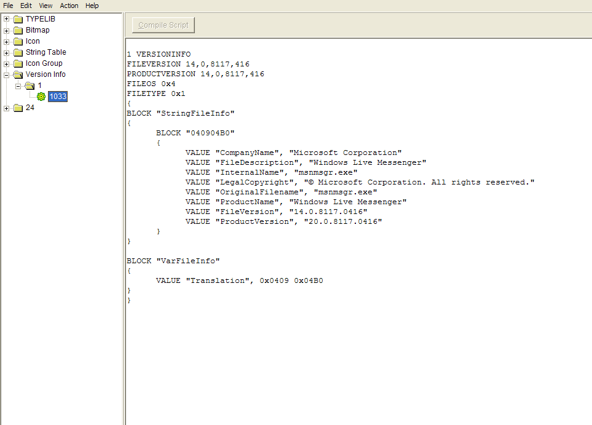Screen dimensions: 592x425
Task: Select the String Table tree label
Action: [45, 52]
